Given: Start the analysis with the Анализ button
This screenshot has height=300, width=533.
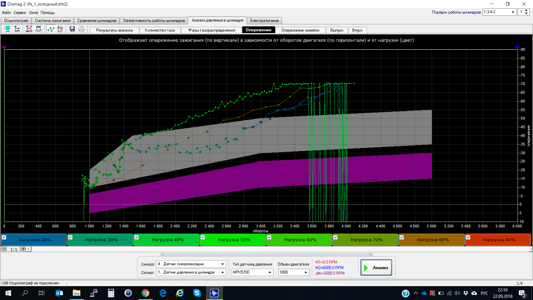Looking at the screenshot, I should click(x=376, y=267).
